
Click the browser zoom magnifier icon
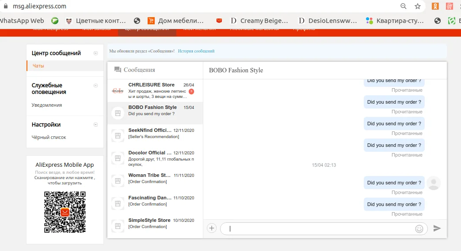(404, 6)
